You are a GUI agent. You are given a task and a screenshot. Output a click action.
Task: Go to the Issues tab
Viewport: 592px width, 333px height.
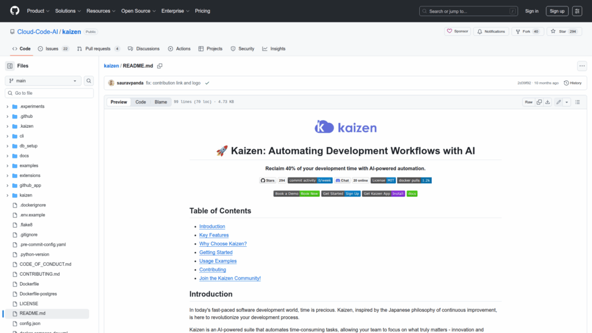[53, 49]
